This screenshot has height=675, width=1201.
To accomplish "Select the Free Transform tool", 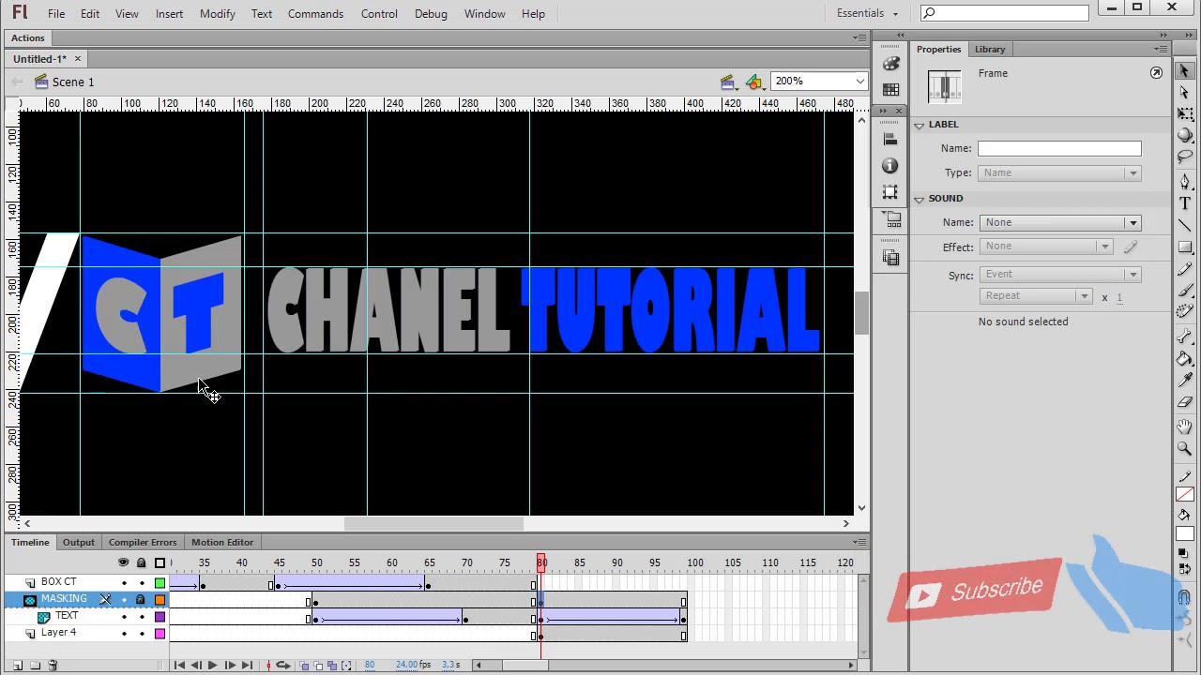I will [1184, 113].
